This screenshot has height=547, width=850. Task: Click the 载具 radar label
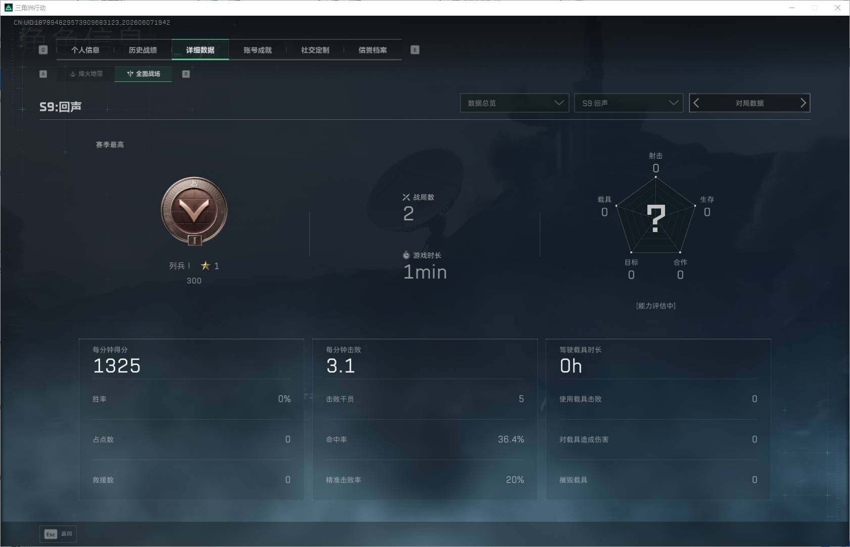pos(604,199)
